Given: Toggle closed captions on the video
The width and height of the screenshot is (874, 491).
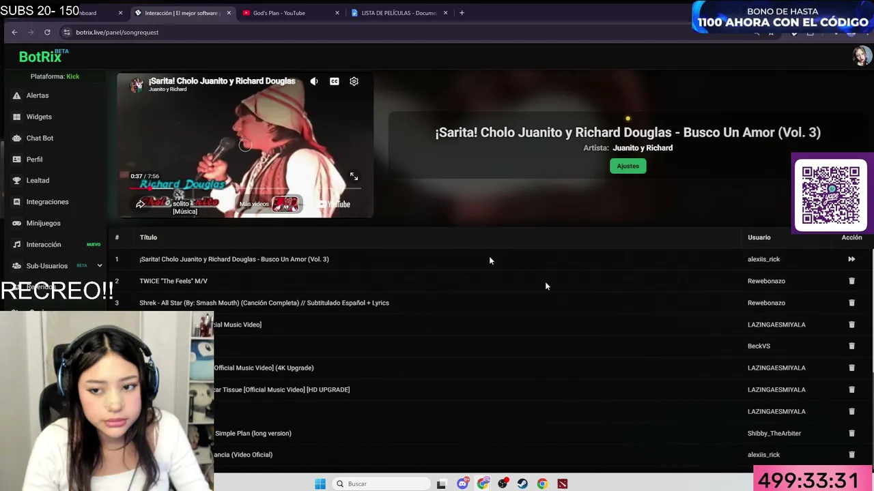Looking at the screenshot, I should pyautogui.click(x=334, y=81).
